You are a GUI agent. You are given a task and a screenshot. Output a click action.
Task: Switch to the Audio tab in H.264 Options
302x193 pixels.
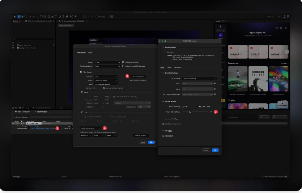169,67
